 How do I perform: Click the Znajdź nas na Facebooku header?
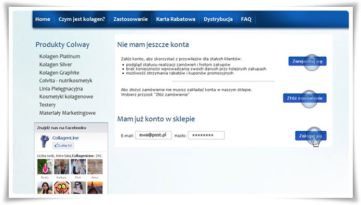62,128
